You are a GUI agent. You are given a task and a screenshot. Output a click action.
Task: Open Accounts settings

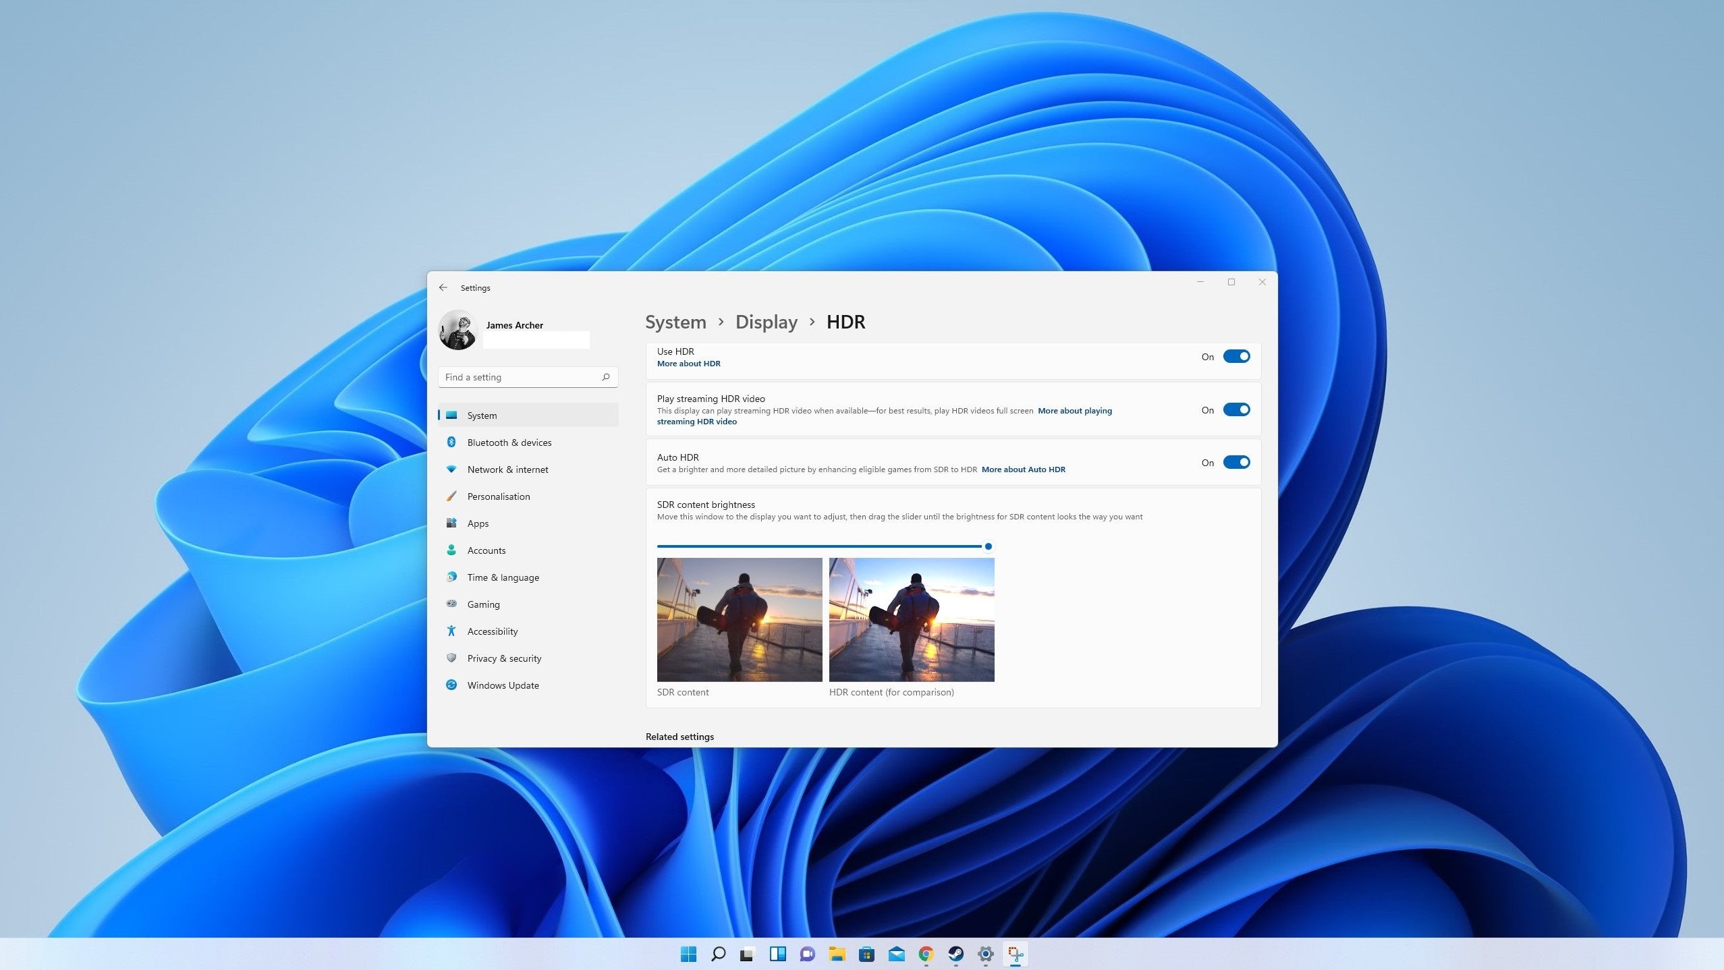[486, 550]
